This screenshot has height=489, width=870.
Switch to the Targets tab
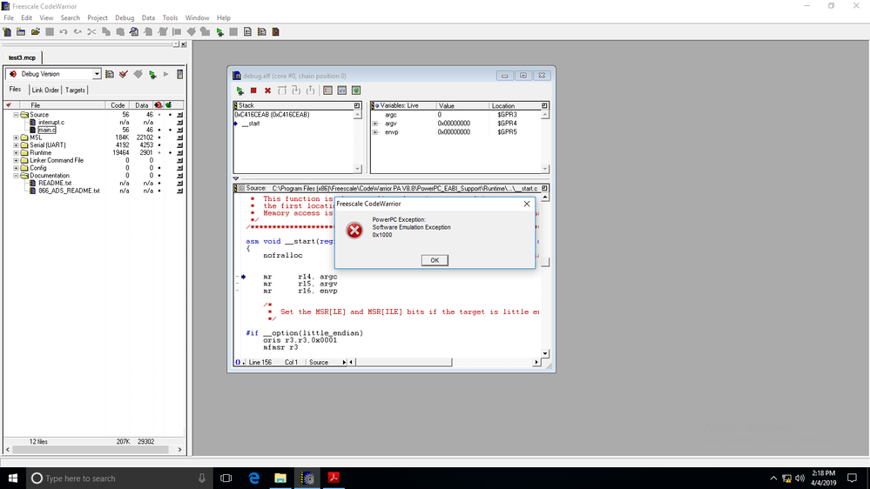75,90
